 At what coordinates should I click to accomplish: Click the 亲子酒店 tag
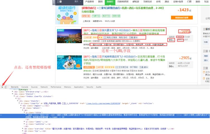point(134,67)
